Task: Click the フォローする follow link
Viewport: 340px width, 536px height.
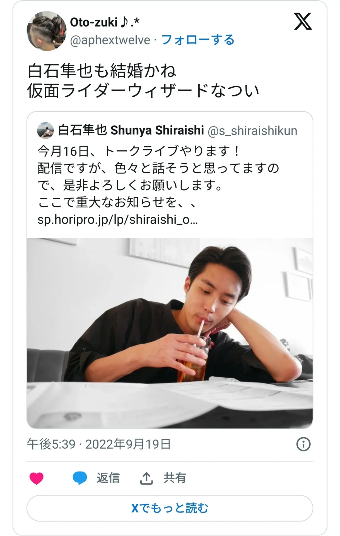Action: pyautogui.click(x=198, y=40)
